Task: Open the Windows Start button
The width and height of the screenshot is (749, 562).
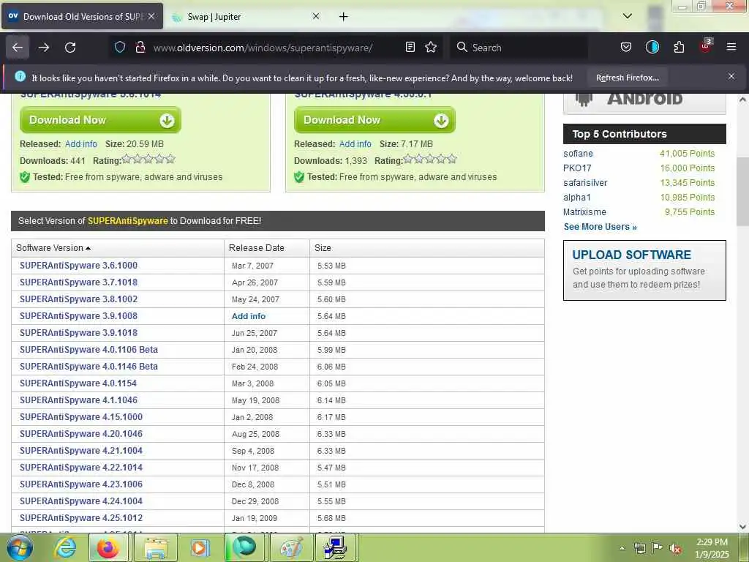Action: [x=20, y=547]
